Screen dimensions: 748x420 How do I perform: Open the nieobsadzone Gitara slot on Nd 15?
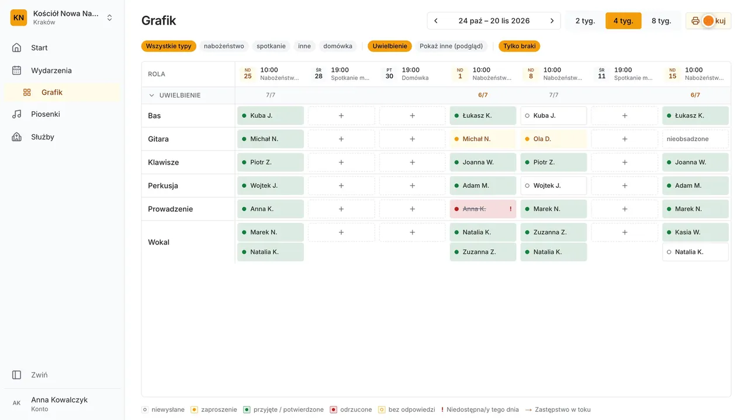pos(695,139)
